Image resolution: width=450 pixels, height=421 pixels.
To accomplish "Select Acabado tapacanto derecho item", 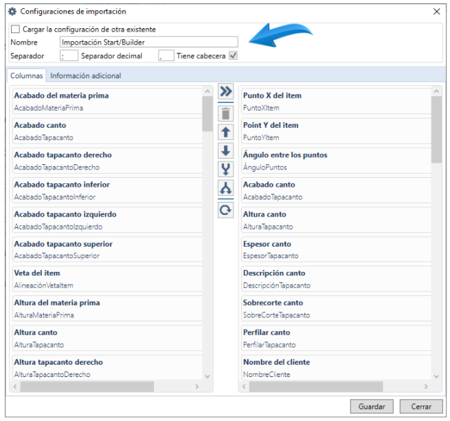I will pyautogui.click(x=107, y=161).
